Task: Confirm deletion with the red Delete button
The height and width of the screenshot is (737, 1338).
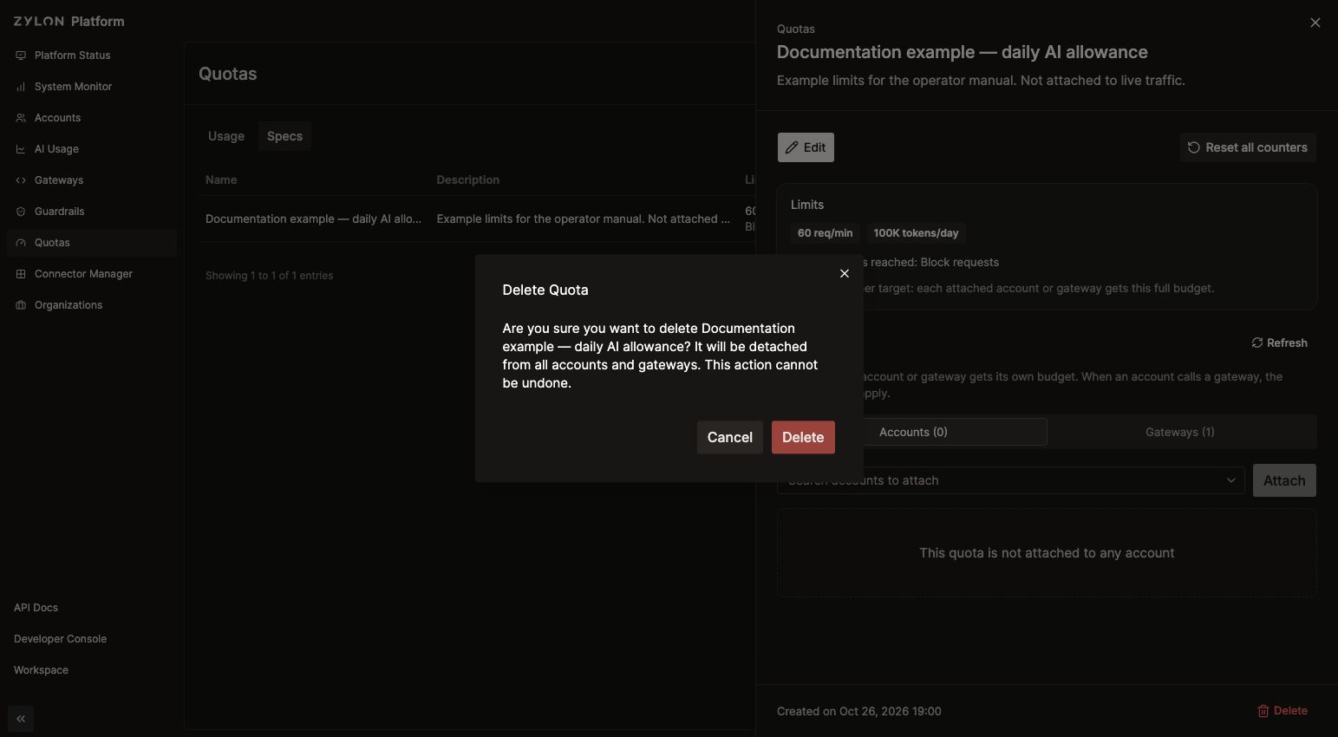Action: click(803, 437)
